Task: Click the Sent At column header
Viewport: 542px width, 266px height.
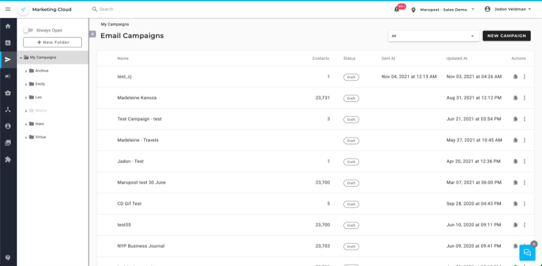Action: click(x=388, y=58)
